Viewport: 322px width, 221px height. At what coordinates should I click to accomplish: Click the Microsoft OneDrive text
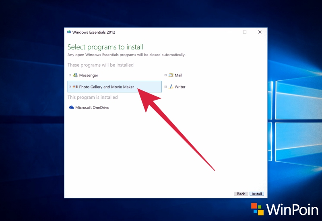[92, 107]
